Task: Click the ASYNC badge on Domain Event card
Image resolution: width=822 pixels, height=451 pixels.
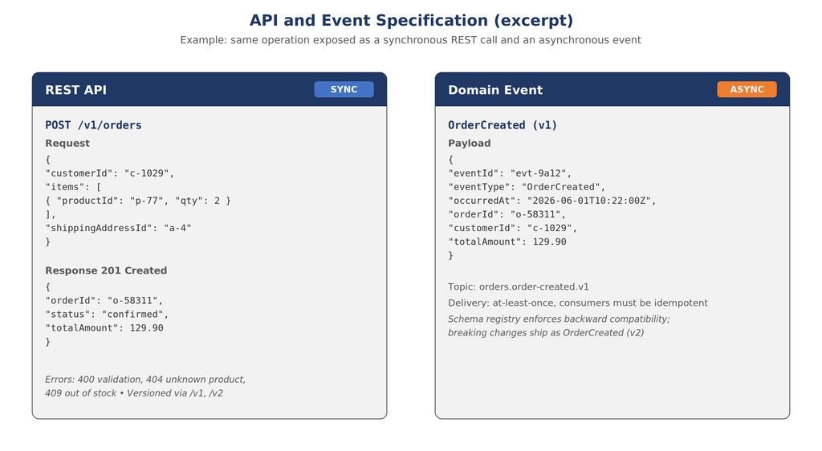Action: tap(747, 90)
